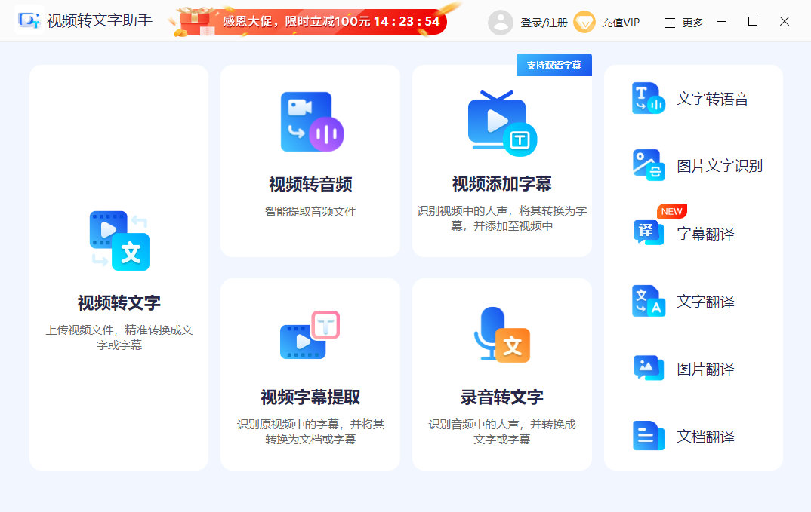The width and height of the screenshot is (811, 512).
Task: Click the 支持双语字幕 tag
Action: 554,65
